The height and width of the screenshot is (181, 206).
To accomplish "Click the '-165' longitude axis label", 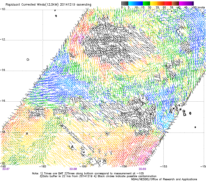I will [x=3, y=167].
